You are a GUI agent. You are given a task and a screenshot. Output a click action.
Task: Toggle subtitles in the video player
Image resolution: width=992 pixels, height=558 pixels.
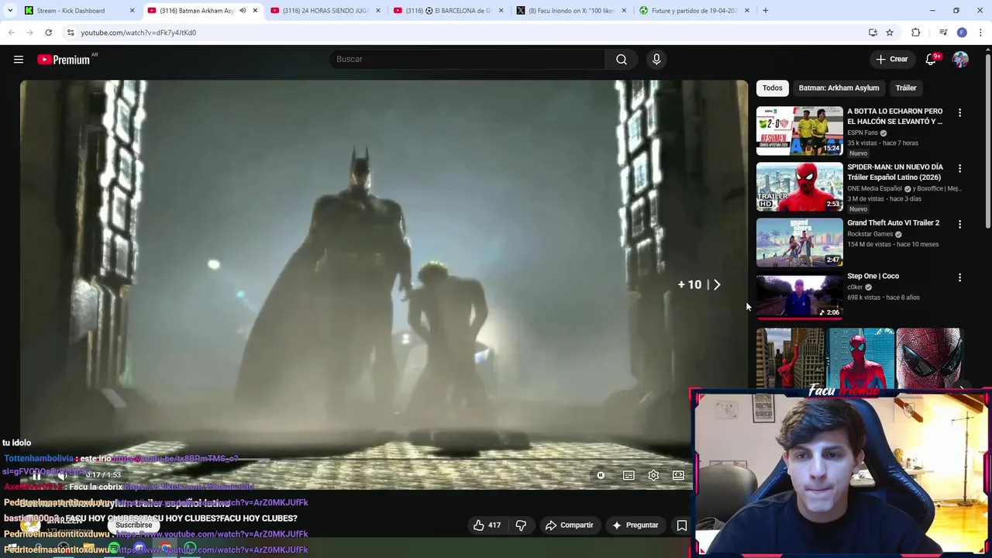point(629,476)
